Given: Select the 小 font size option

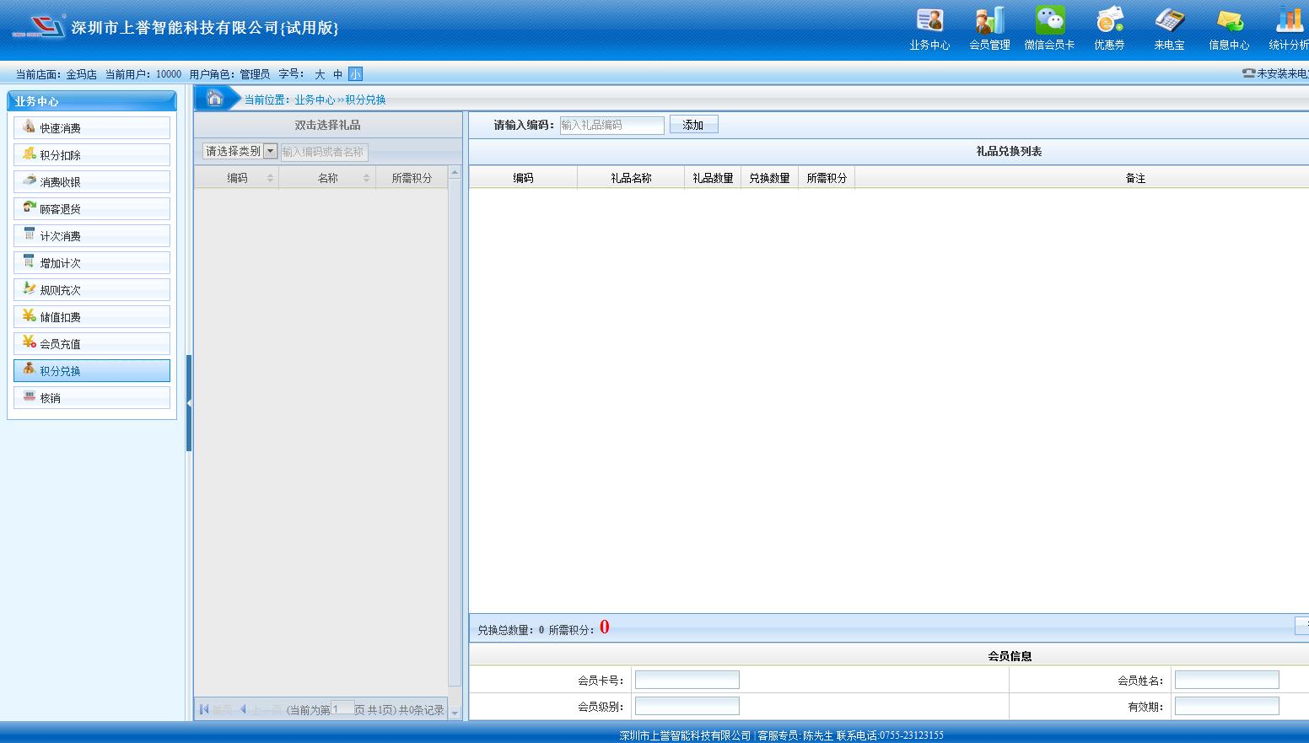Looking at the screenshot, I should pyautogui.click(x=355, y=74).
